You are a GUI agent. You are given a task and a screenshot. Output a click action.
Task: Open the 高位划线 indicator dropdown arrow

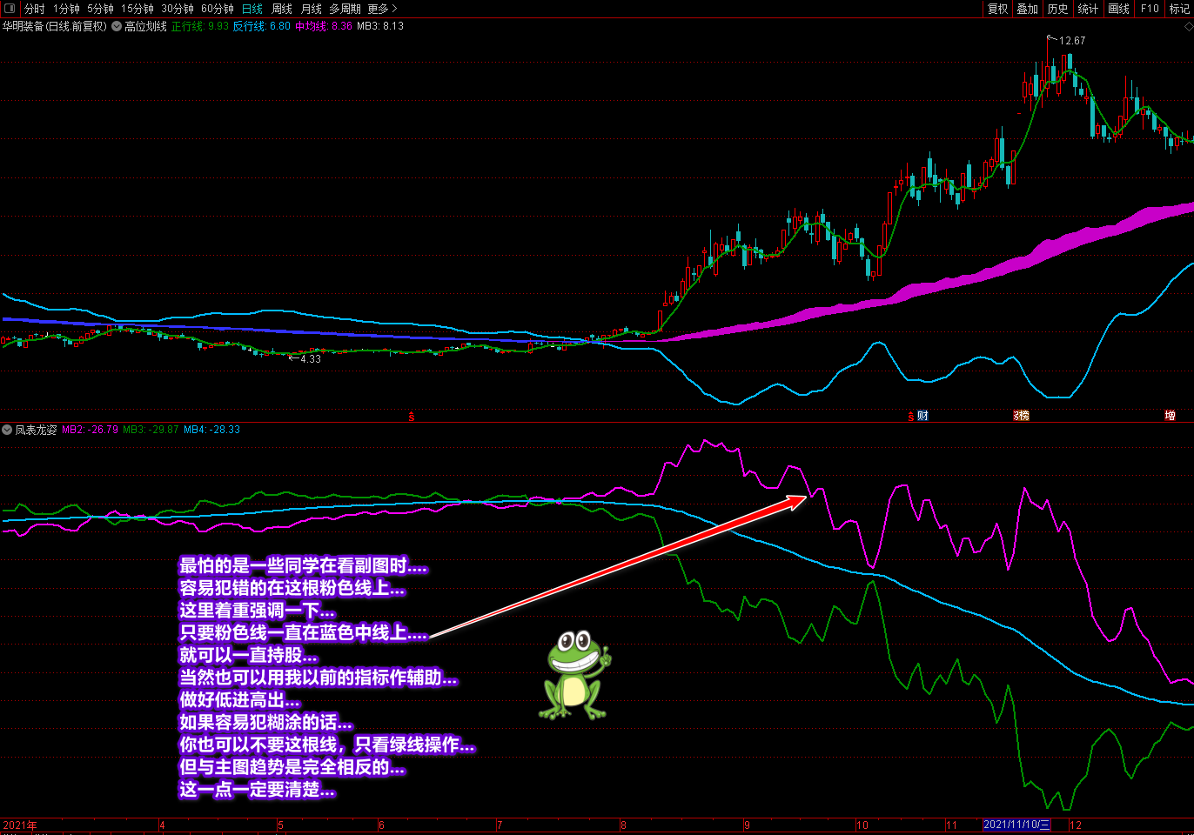tap(117, 26)
